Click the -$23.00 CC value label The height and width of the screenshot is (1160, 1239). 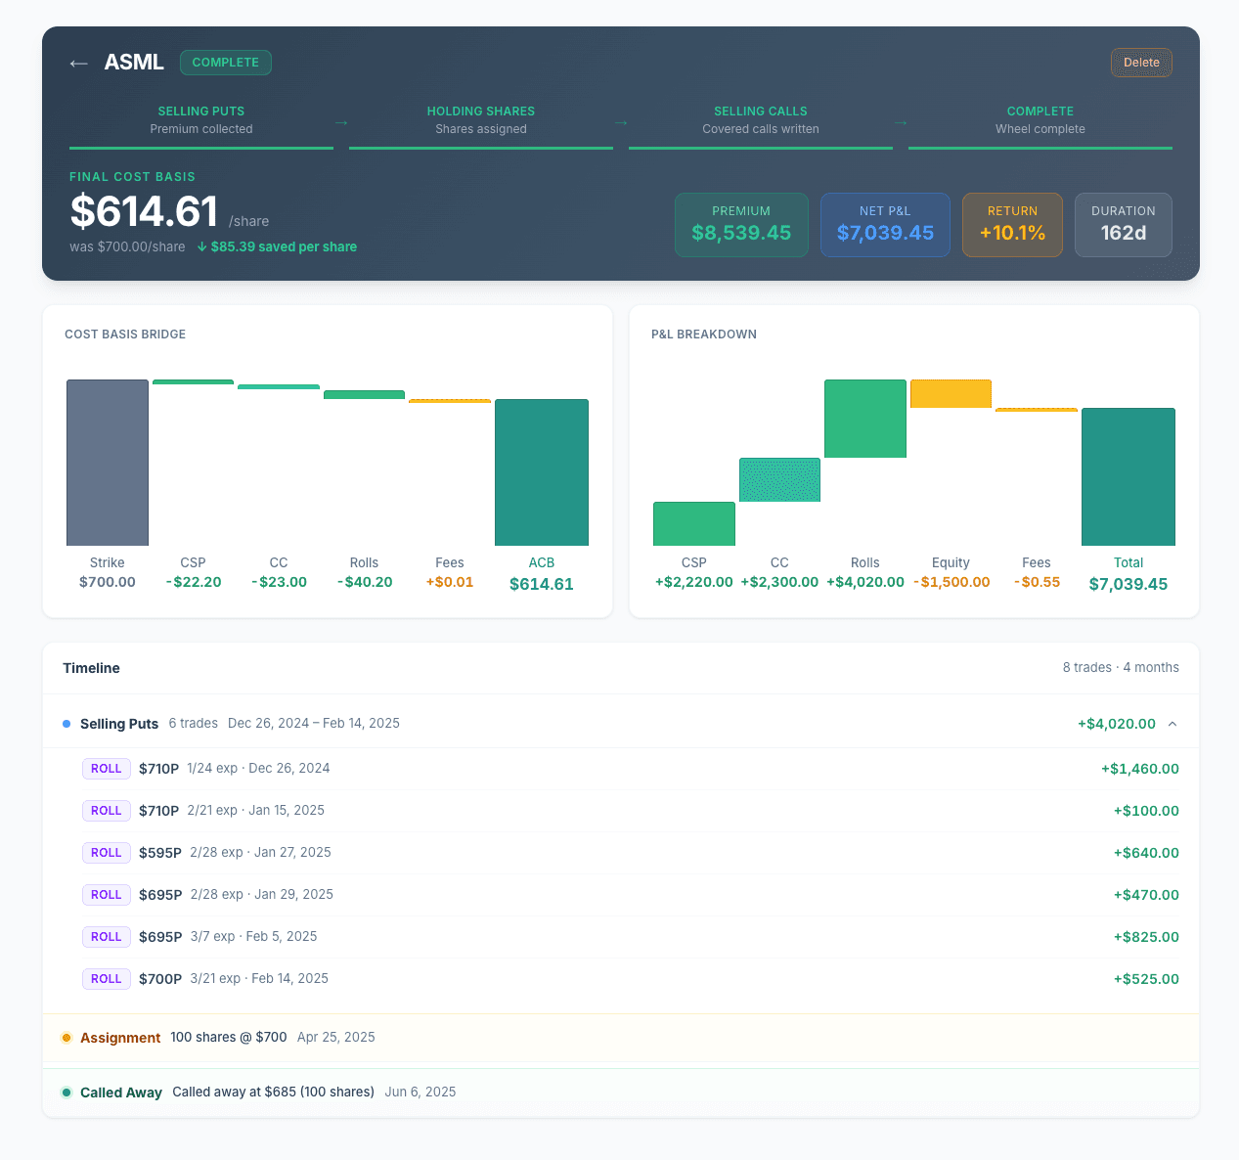279,582
